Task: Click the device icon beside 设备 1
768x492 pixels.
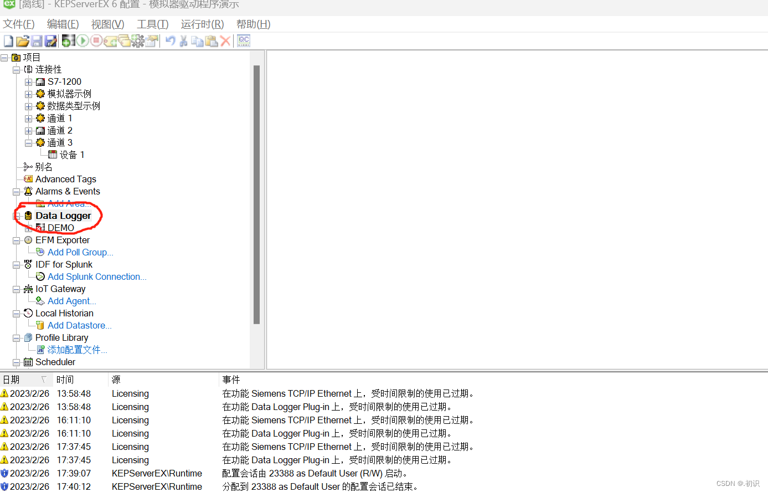Action: [53, 155]
